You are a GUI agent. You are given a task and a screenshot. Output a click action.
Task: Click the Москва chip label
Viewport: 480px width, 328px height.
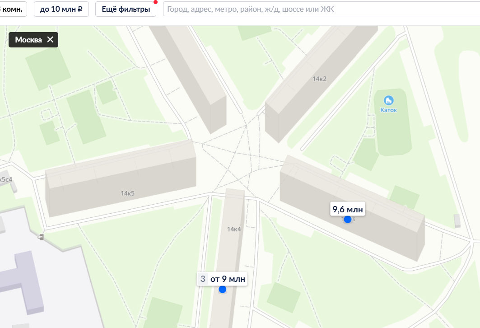pyautogui.click(x=28, y=40)
